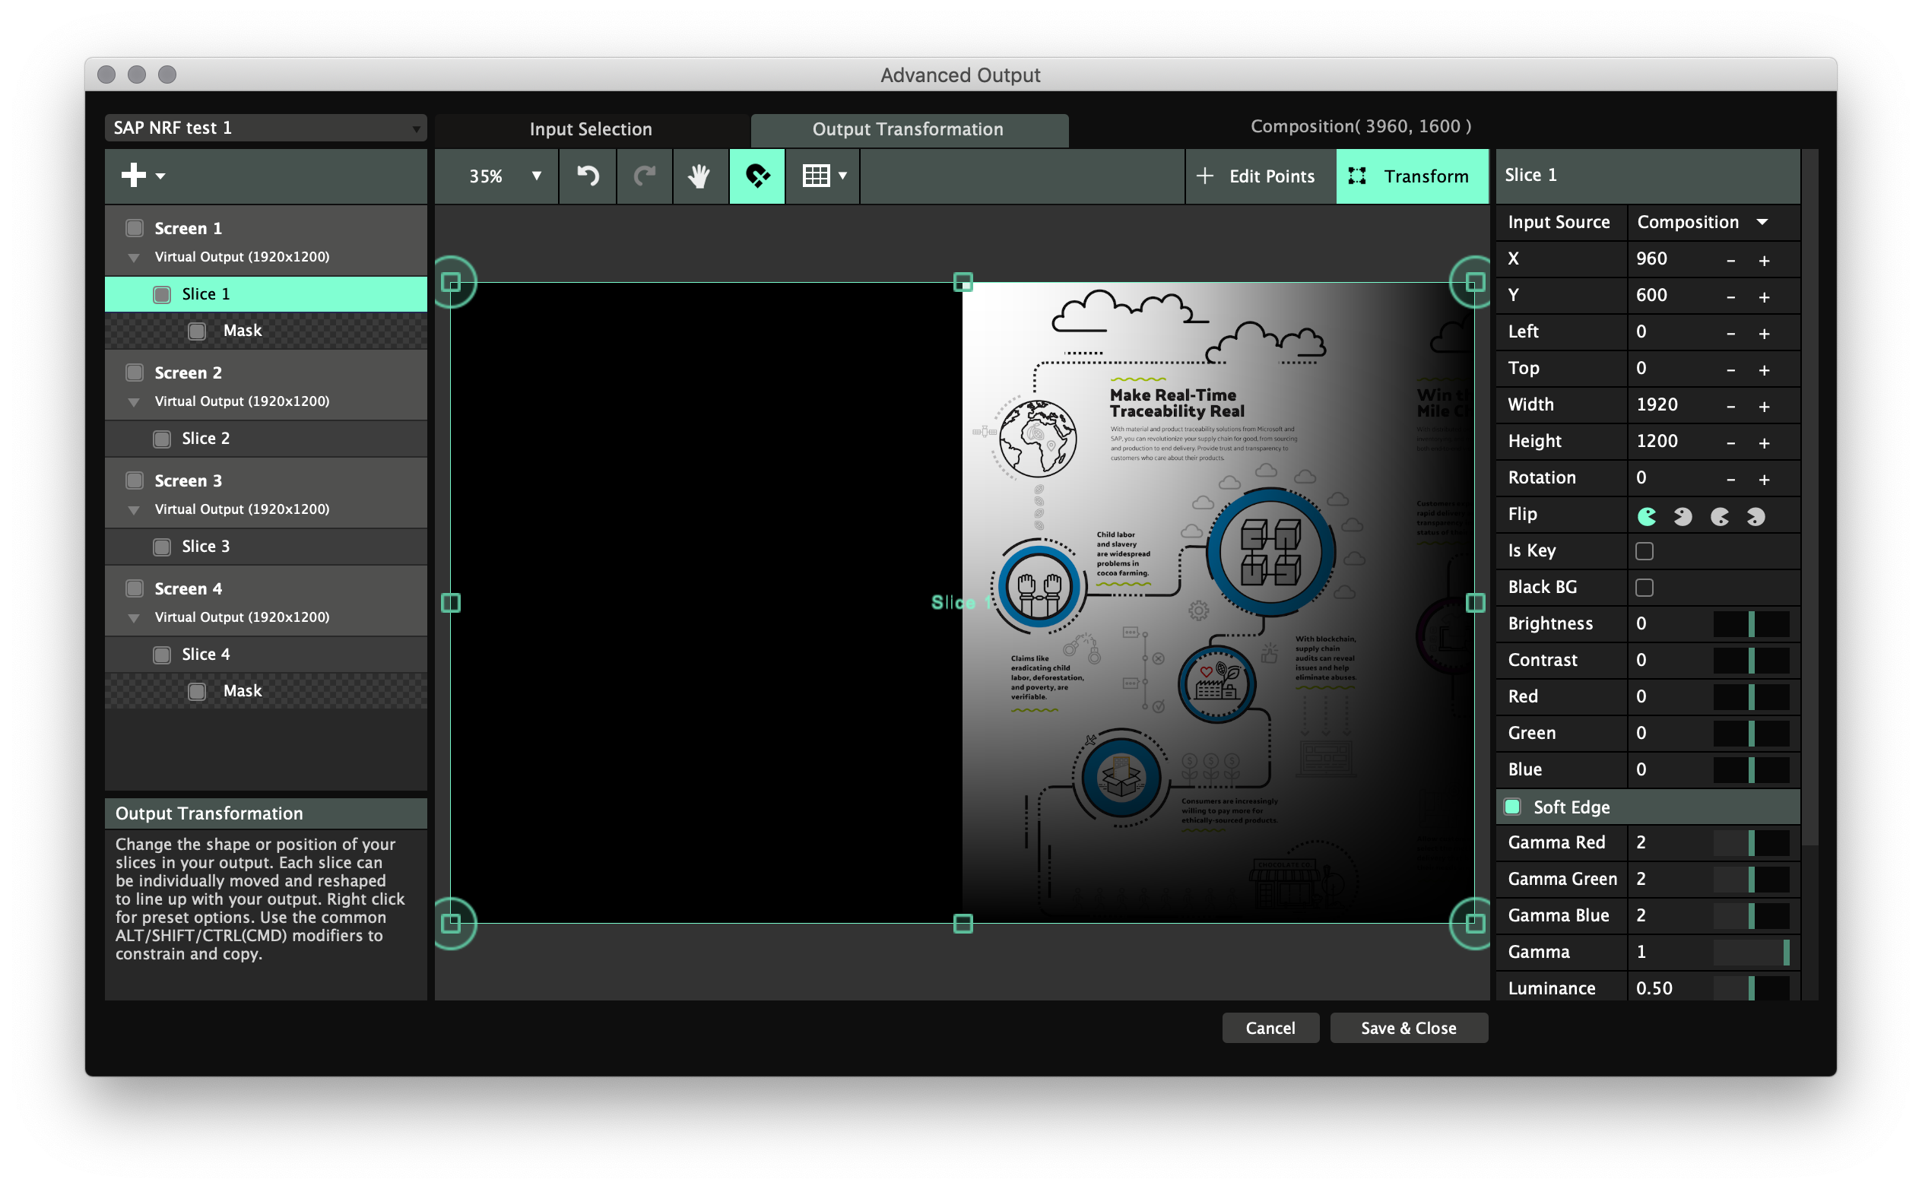1922x1189 pixels.
Task: Select the first Flip icon
Action: (x=1646, y=516)
